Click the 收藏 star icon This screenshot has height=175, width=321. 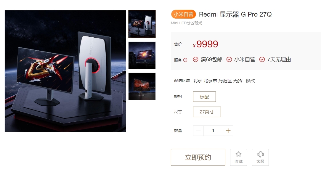[238, 154]
